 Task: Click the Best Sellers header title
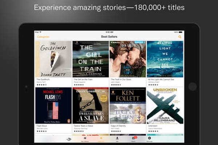(x=109, y=37)
